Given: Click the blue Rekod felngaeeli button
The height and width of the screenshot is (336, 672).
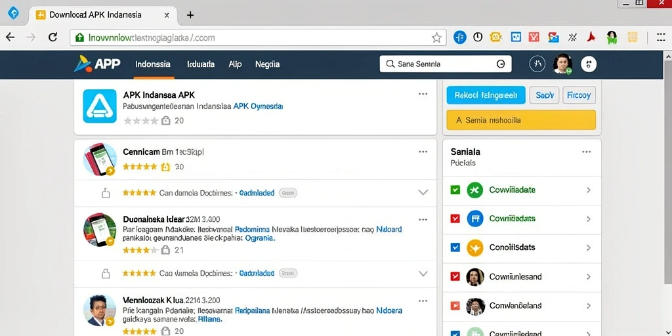Looking at the screenshot, I should [486, 95].
